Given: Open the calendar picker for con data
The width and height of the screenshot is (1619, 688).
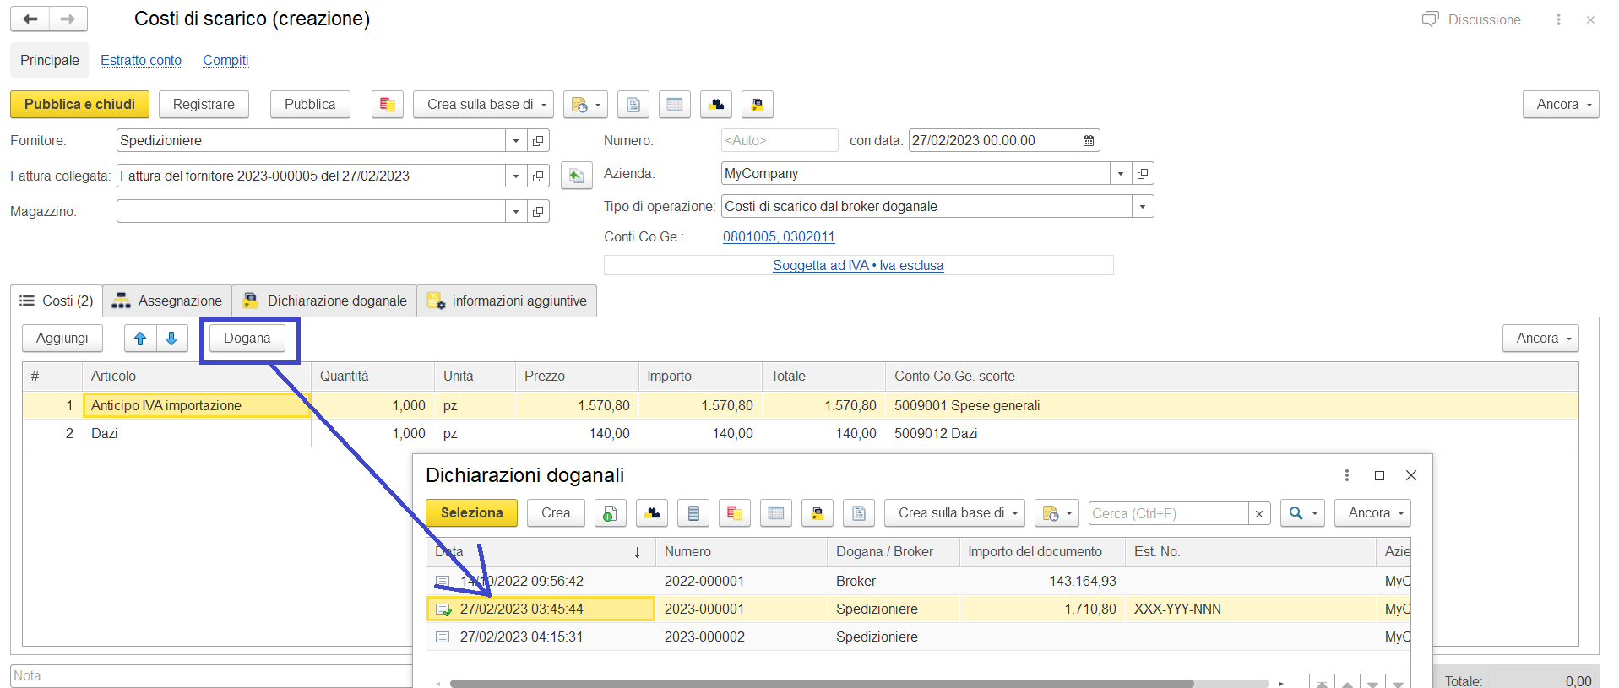Looking at the screenshot, I should click(x=1089, y=141).
